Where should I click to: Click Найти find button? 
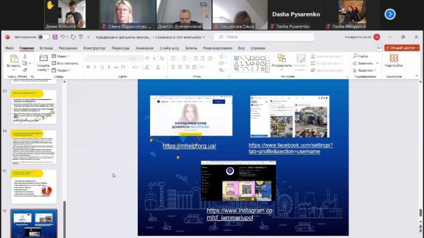[361, 56]
